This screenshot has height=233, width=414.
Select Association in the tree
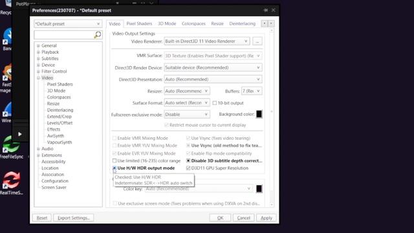coord(52,175)
